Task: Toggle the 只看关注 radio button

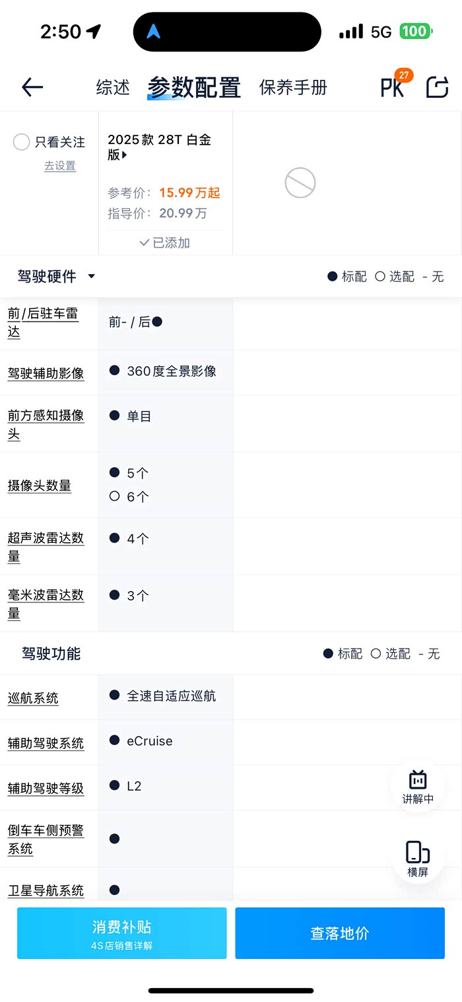Action: pos(22,142)
